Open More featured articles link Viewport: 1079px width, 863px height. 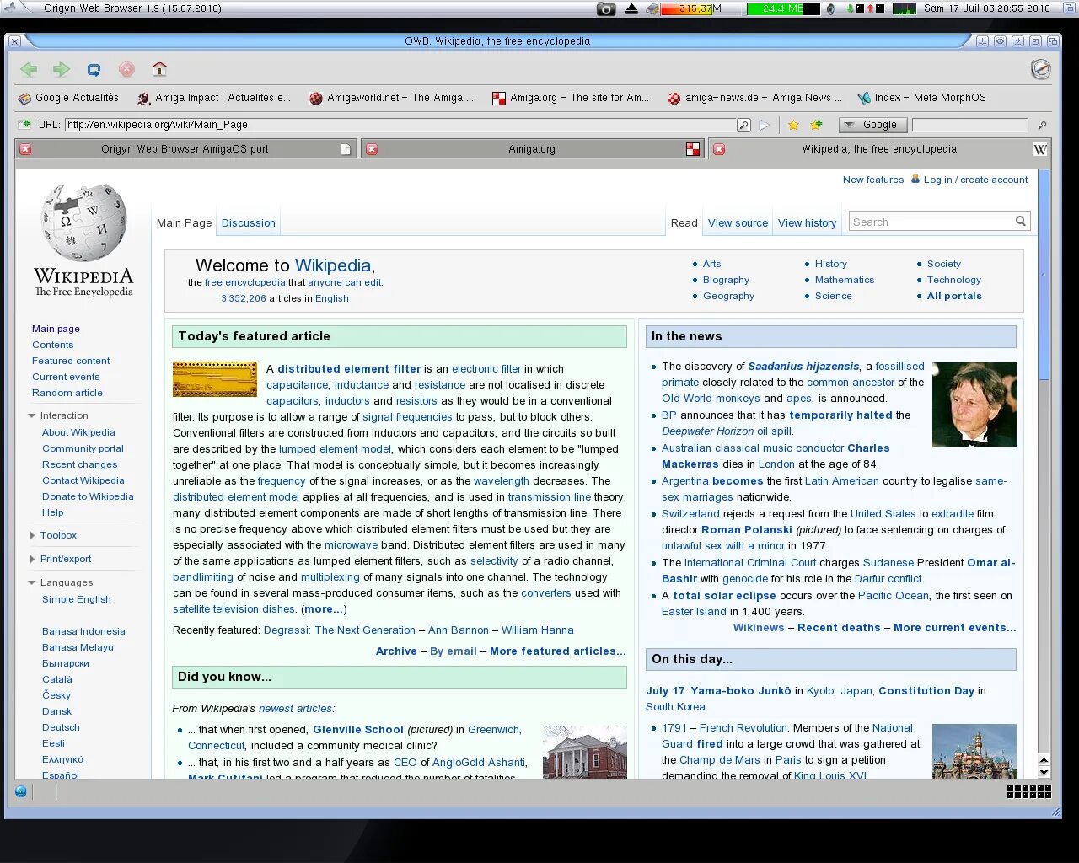(558, 651)
